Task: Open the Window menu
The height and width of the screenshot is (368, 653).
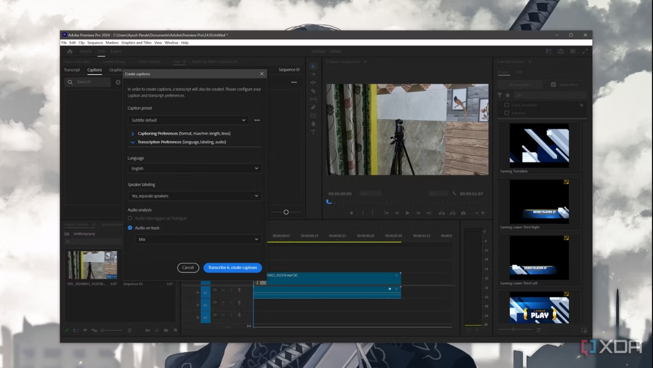Action: click(171, 43)
